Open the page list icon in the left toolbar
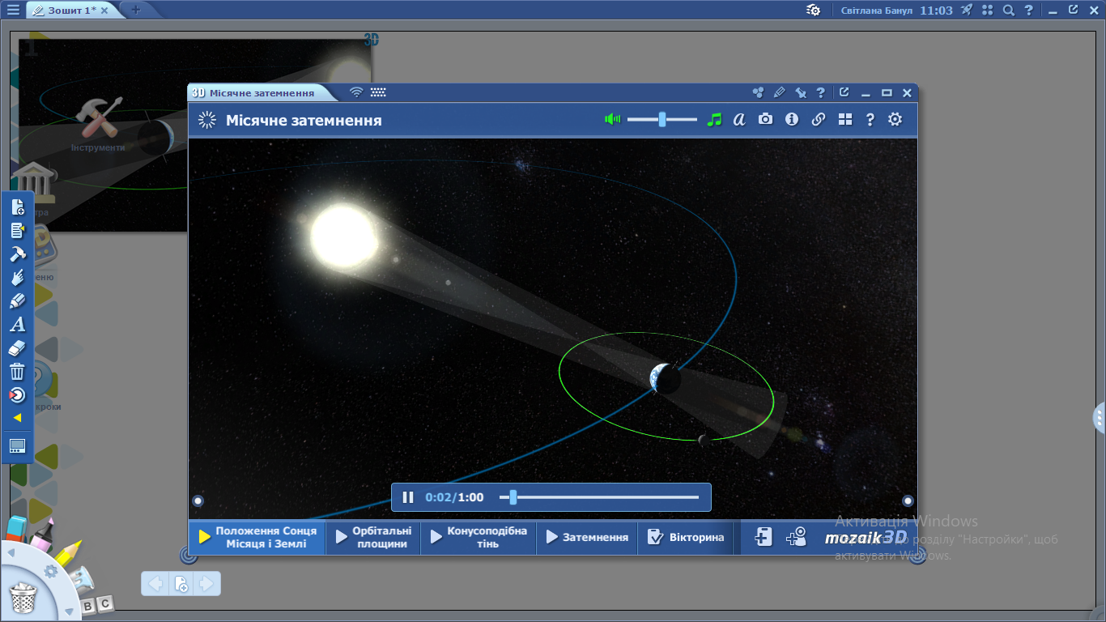 18,231
